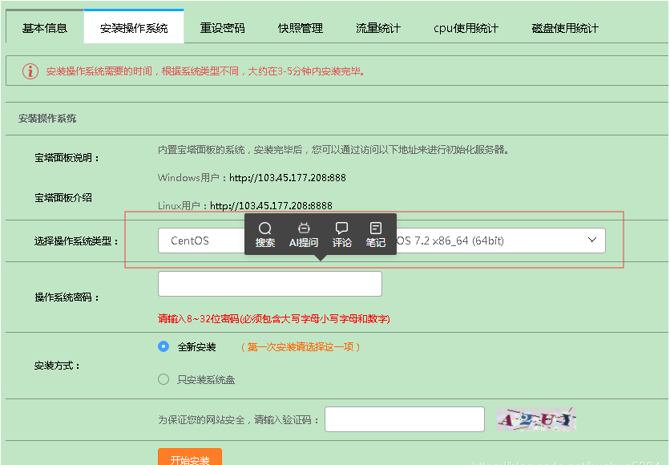This screenshot has width=670, height=465.
Task: Click the 笔记 note icon
Action: (x=376, y=228)
